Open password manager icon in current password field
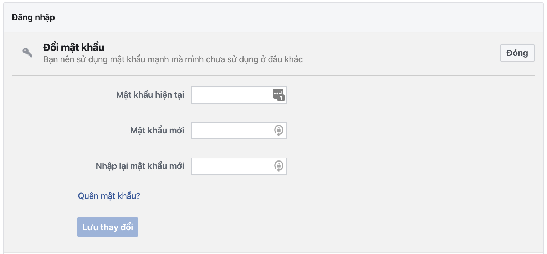The height and width of the screenshot is (254, 547). 278,95
